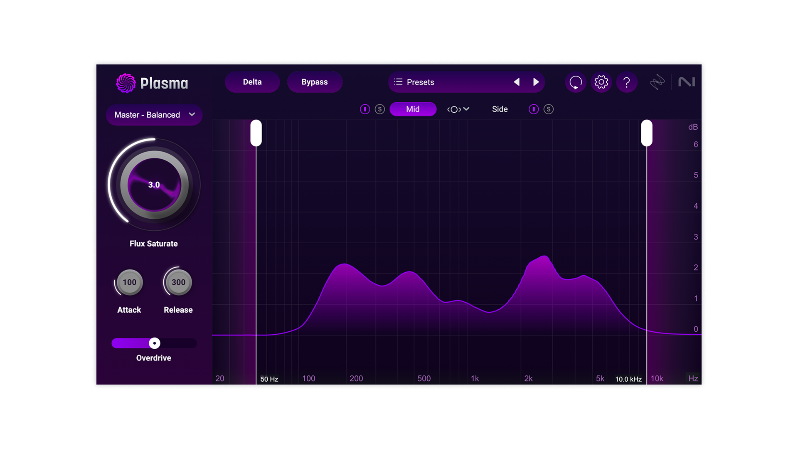Open help via the question mark icon
Viewport: 798px width, 449px height.
627,82
